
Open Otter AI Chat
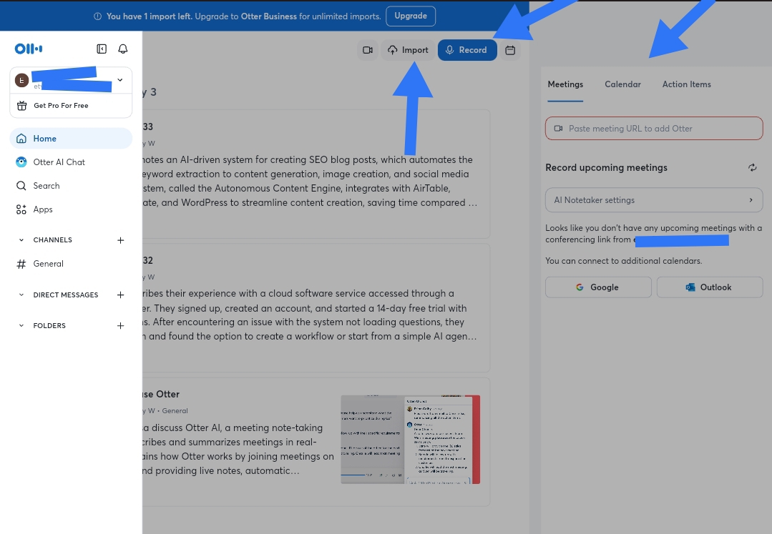71,162
